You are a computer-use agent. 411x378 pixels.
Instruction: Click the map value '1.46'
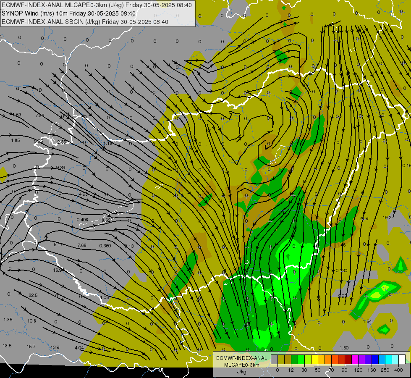point(341,245)
